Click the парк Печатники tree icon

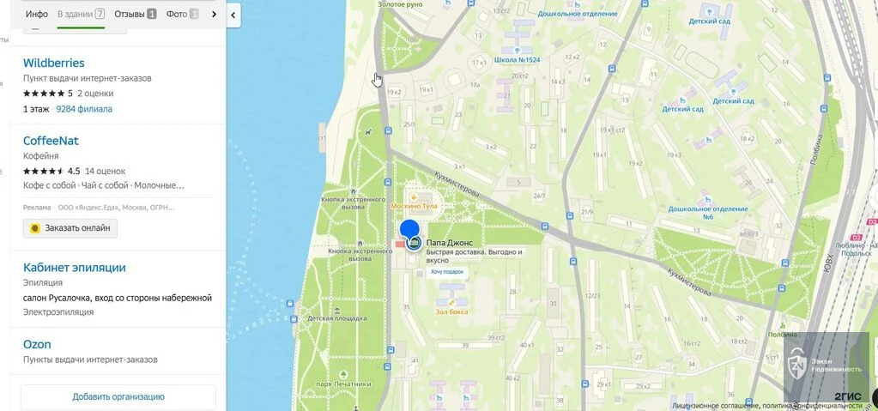click(x=343, y=375)
